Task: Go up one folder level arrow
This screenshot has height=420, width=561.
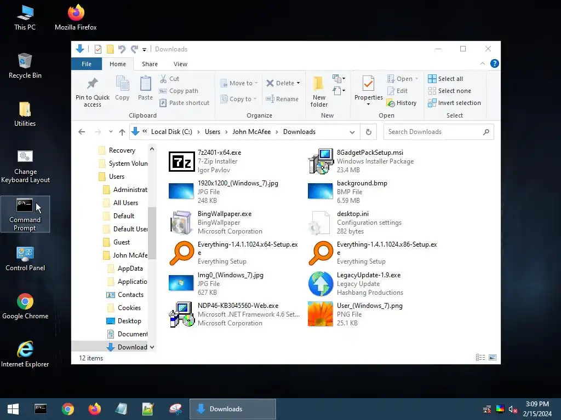Action: (x=122, y=132)
